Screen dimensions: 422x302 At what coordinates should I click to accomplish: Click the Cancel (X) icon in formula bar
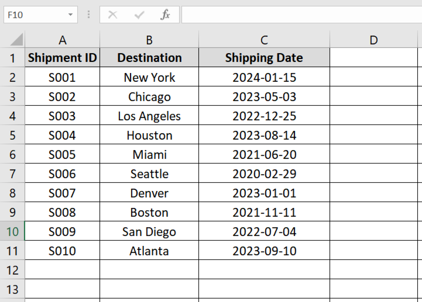point(113,15)
